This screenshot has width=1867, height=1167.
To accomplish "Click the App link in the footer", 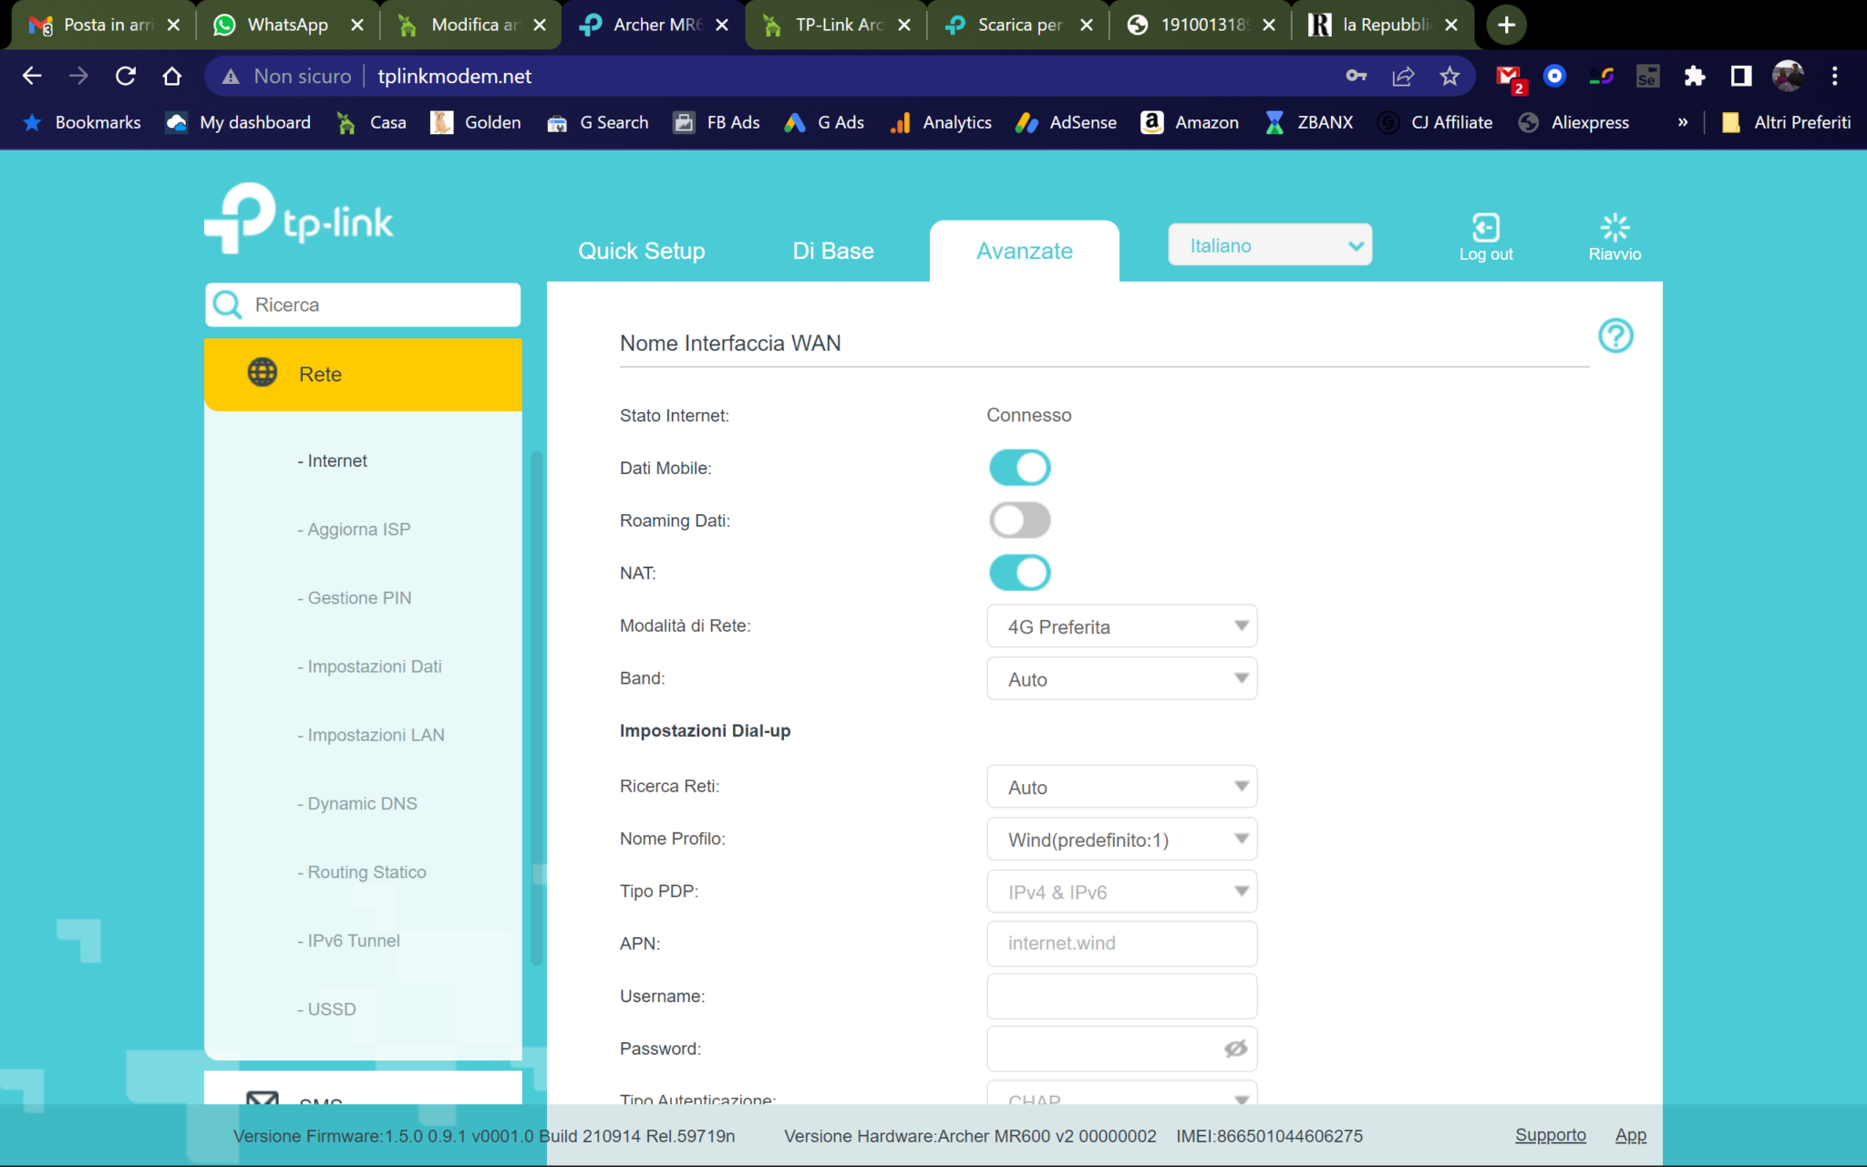I will pyautogui.click(x=1630, y=1135).
